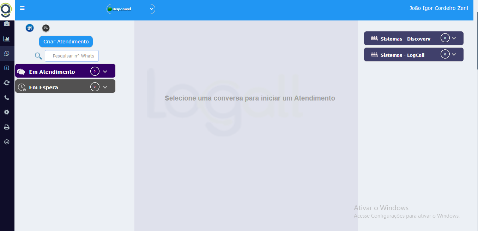Click the Em Espera label
The width and height of the screenshot is (478, 231).
point(43,87)
